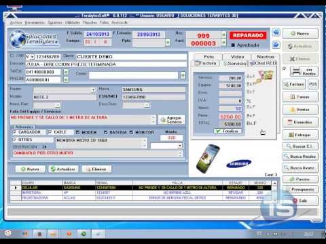Click the Actualizar button in the right sidebar

[x=300, y=46]
